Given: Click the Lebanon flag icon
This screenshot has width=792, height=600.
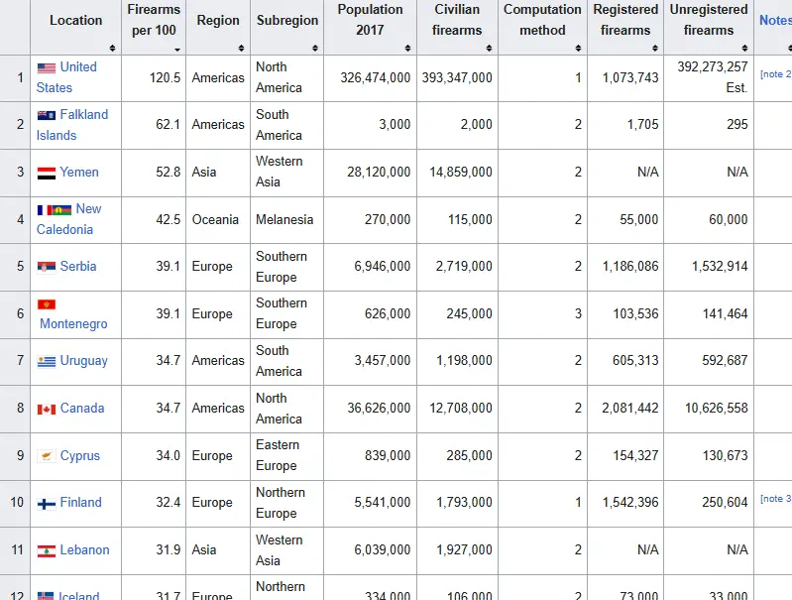Looking at the screenshot, I should point(47,550).
